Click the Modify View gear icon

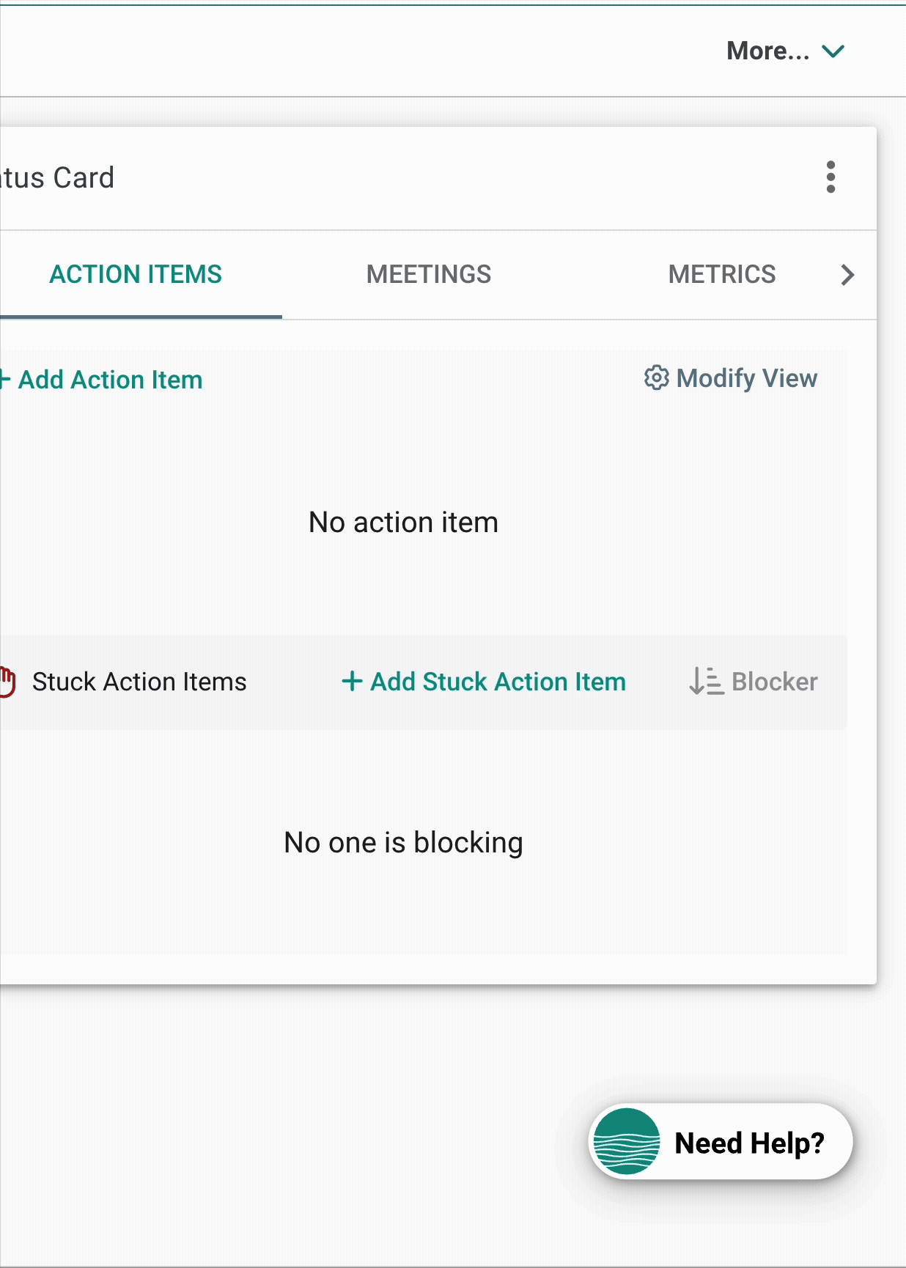[x=656, y=378]
